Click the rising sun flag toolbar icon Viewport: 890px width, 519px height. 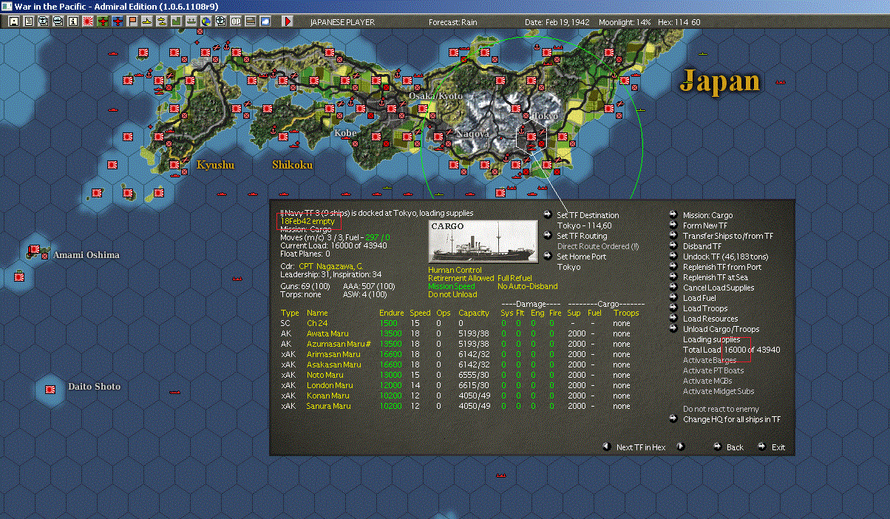click(87, 21)
